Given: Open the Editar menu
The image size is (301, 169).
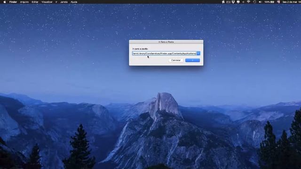Looking at the screenshot, I should 35,2.
